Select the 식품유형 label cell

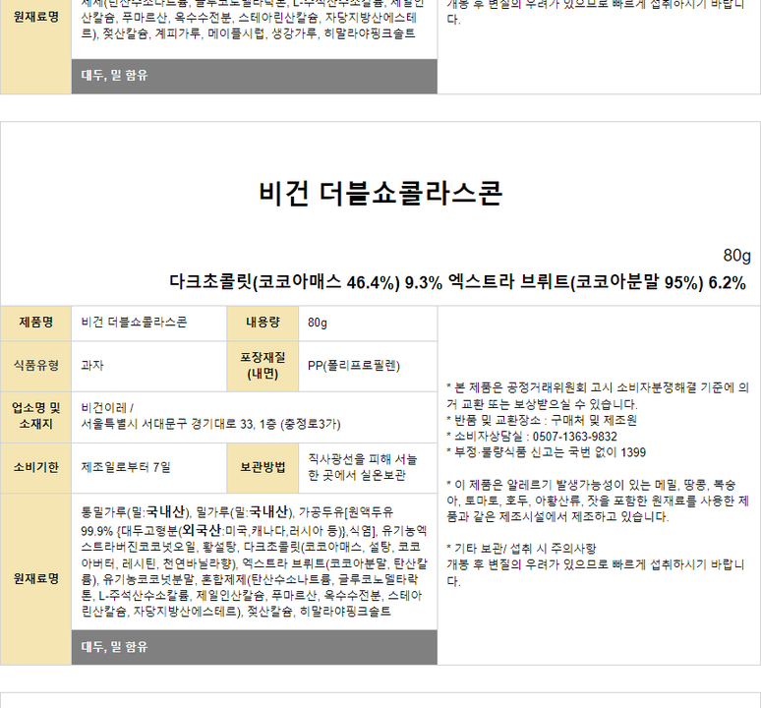pos(36,366)
